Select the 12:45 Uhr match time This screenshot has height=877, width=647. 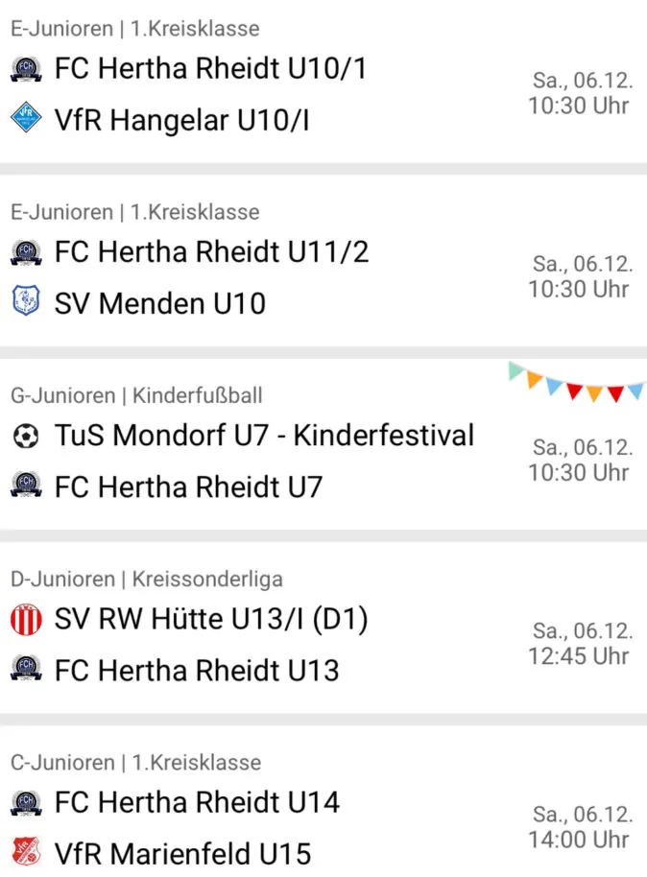(x=579, y=656)
